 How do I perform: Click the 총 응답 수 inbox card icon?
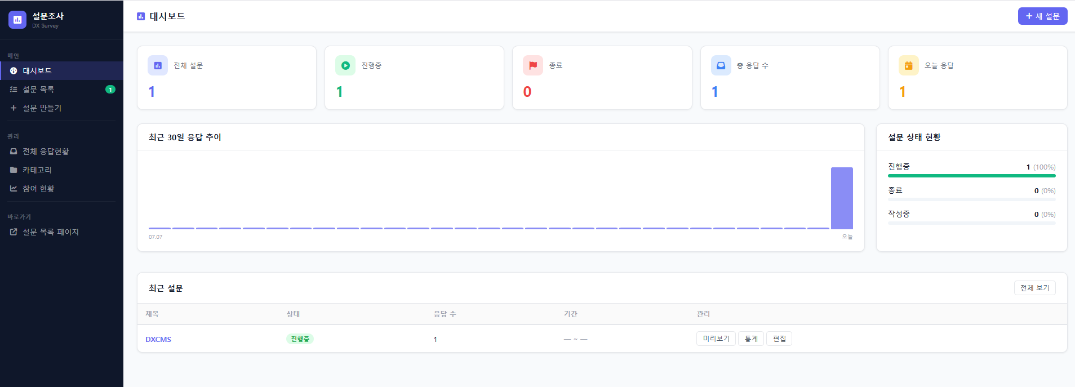click(x=721, y=65)
